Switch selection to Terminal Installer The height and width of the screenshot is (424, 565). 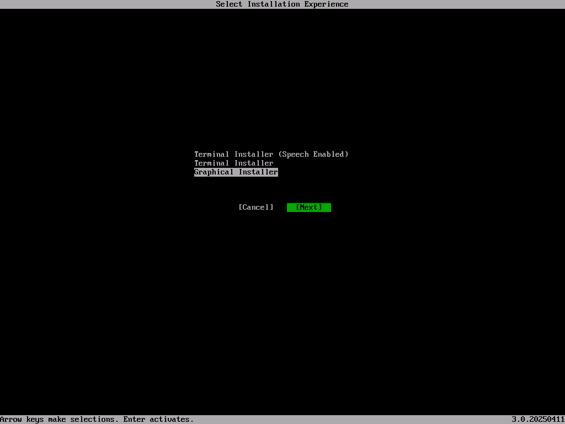[x=233, y=163]
